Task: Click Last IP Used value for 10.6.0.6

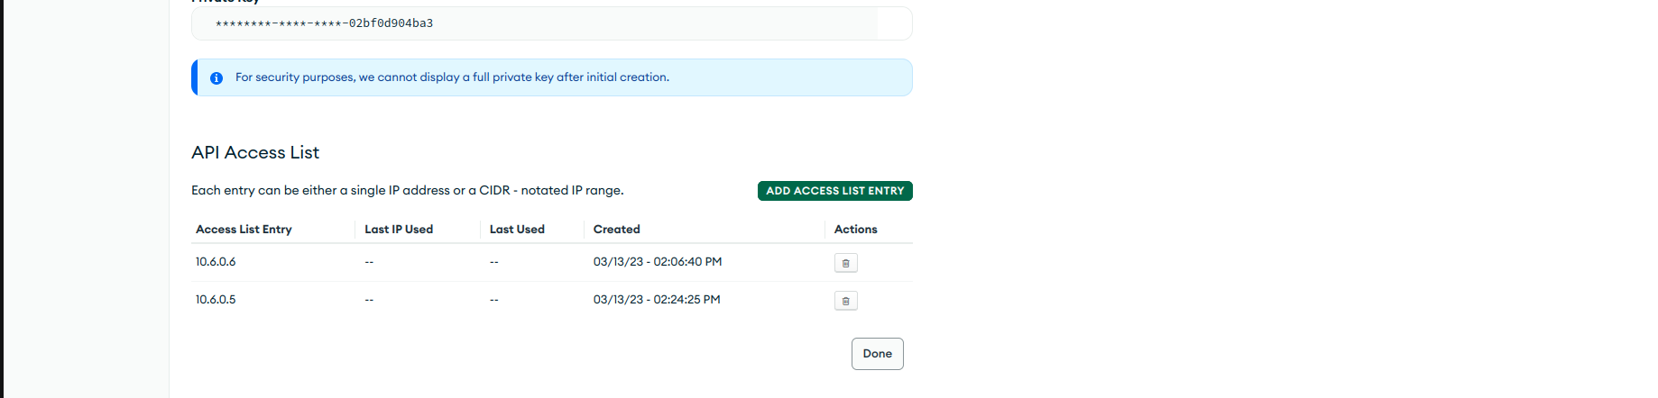Action: pyautogui.click(x=369, y=262)
